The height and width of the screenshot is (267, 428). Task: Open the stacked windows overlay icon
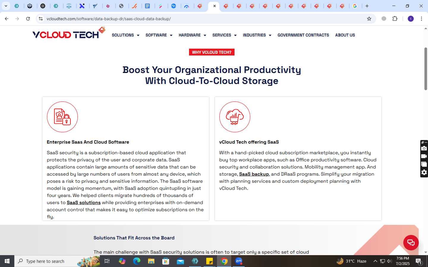coord(424,164)
